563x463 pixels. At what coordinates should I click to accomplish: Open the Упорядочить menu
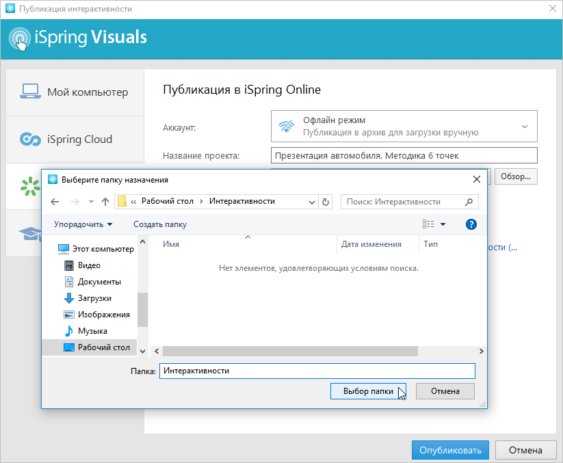(83, 224)
